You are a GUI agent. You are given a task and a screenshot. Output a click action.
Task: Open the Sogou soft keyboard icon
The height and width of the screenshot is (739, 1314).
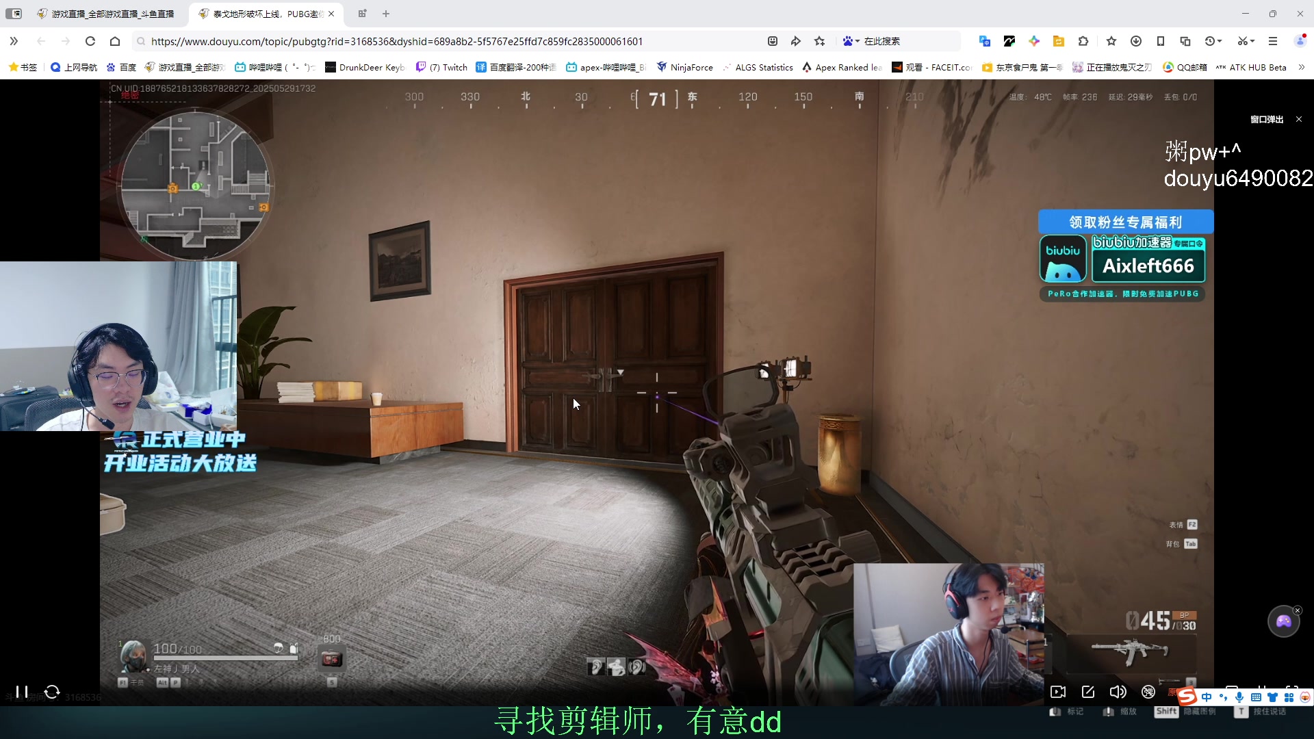(1256, 697)
